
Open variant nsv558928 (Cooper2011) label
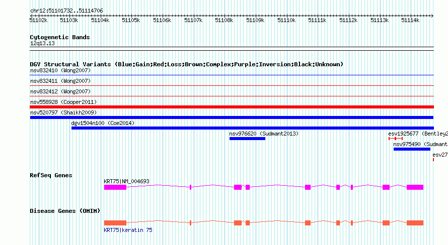pyautogui.click(x=63, y=102)
